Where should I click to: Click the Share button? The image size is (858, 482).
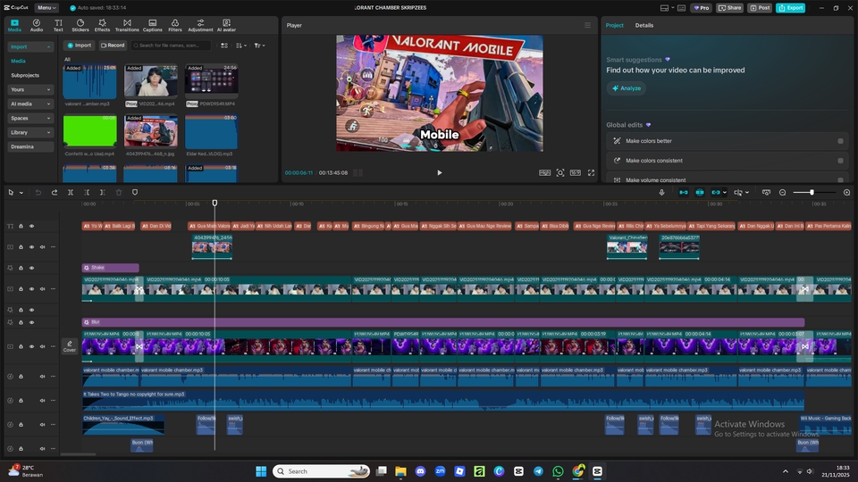coord(729,8)
